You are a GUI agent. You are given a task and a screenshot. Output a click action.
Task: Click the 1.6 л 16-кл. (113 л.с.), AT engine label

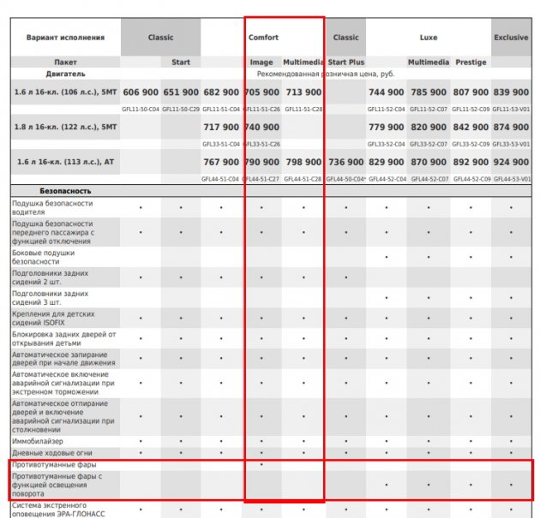click(x=65, y=162)
